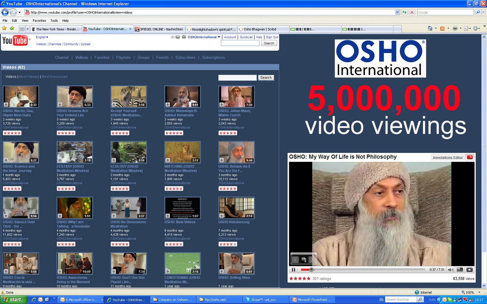Click the Add to Favorites icon
Image resolution: width=487 pixels, height=304 pixels.
[12, 28]
